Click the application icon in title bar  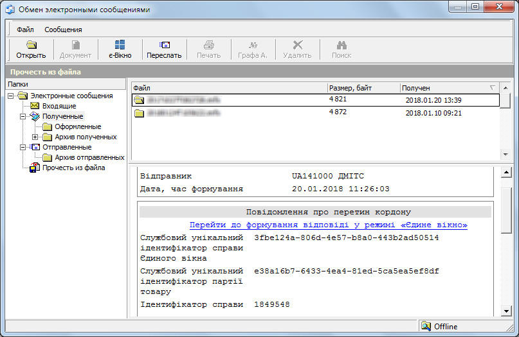point(10,9)
